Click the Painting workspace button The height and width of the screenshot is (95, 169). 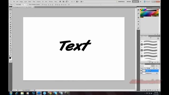coord(135,2)
